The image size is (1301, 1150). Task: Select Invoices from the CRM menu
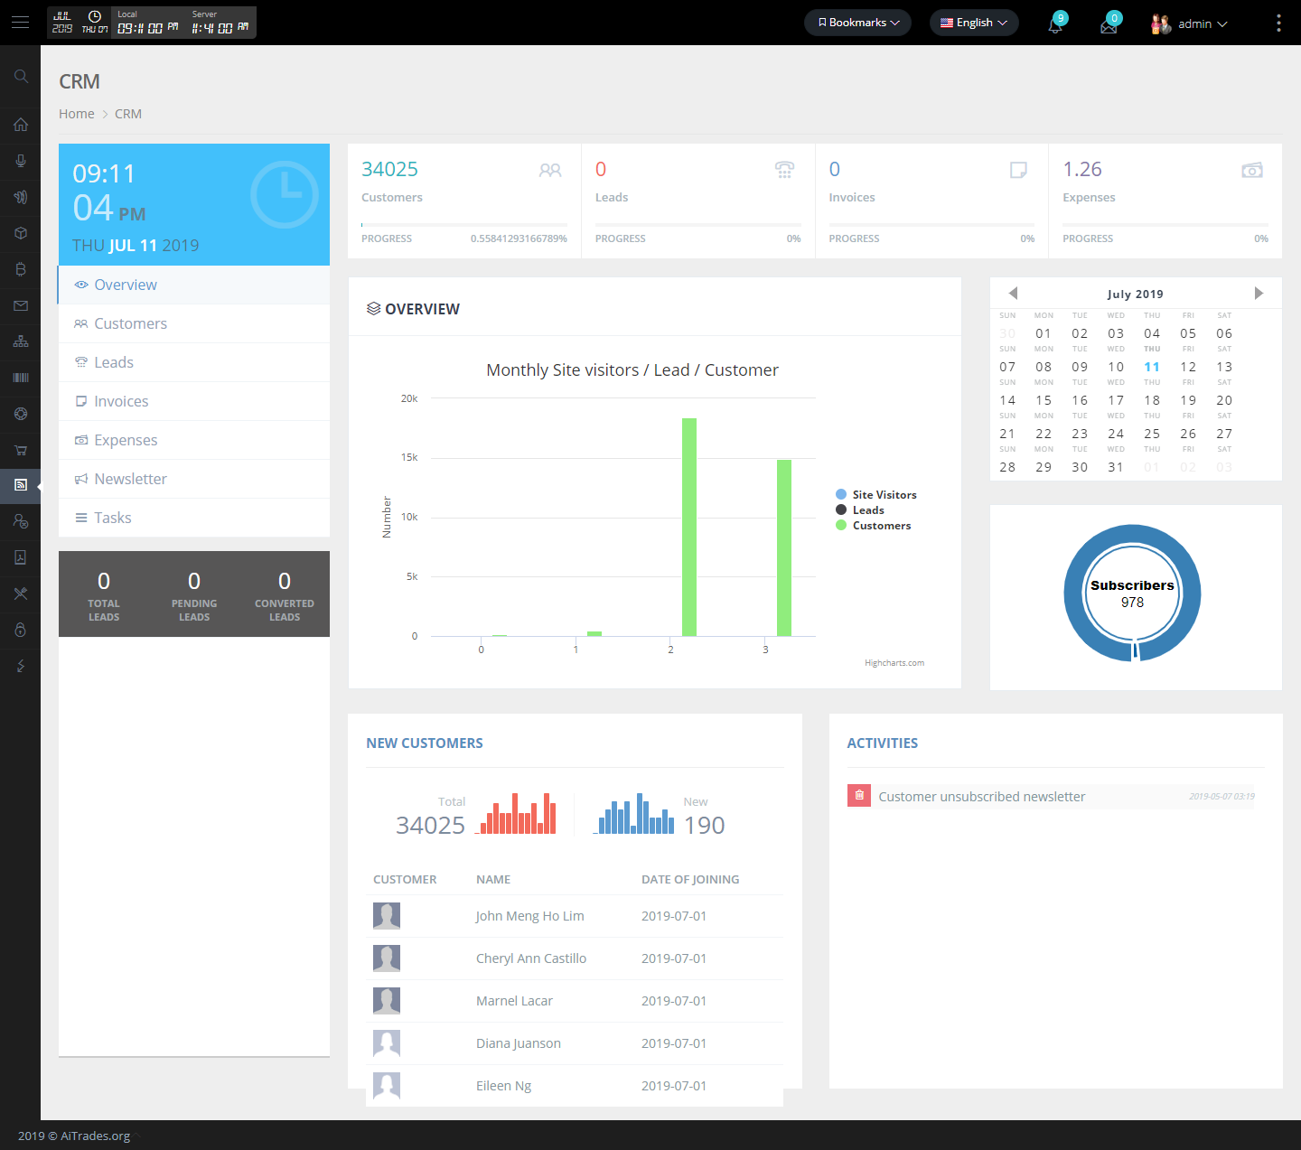120,400
